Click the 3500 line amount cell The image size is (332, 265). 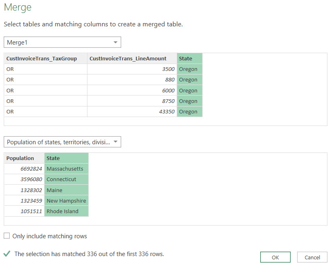tap(132, 69)
